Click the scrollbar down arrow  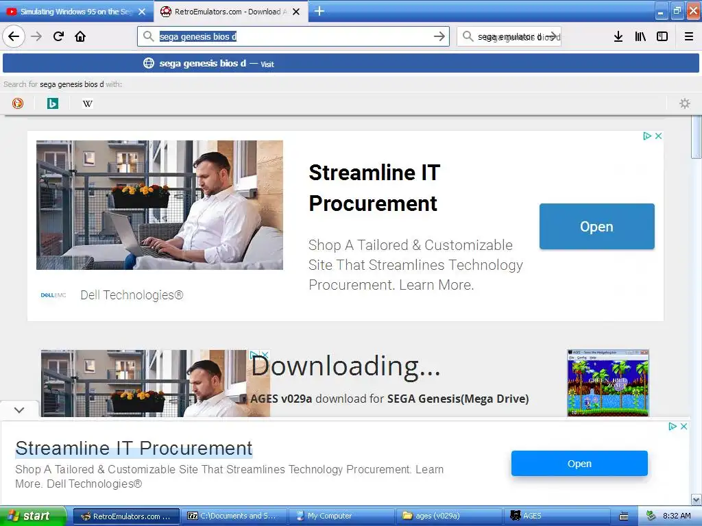(696, 499)
